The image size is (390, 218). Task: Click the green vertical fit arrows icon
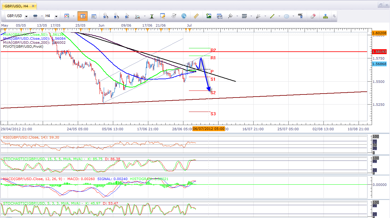click(x=152, y=16)
